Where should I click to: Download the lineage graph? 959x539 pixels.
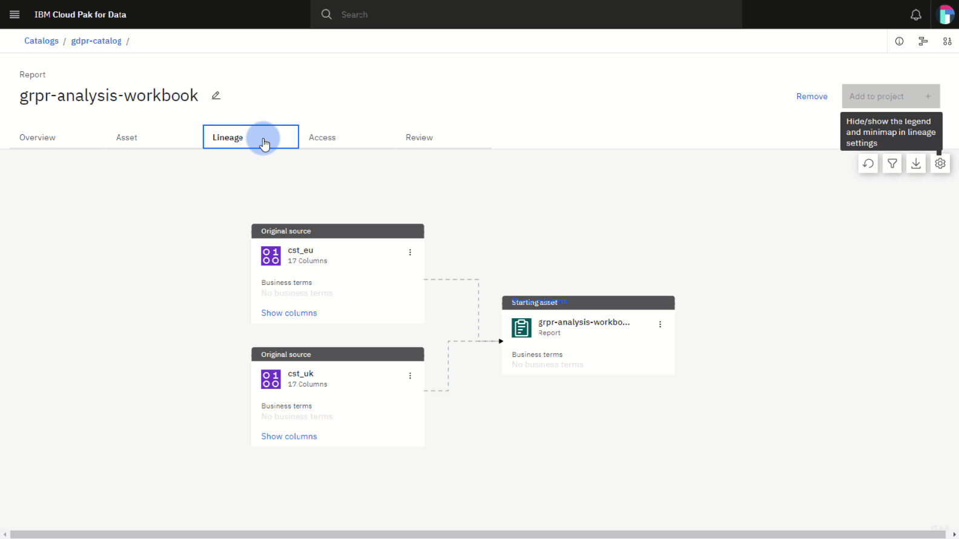click(x=916, y=163)
